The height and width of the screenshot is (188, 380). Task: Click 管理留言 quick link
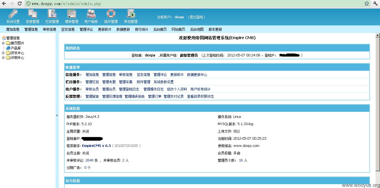pos(92,96)
